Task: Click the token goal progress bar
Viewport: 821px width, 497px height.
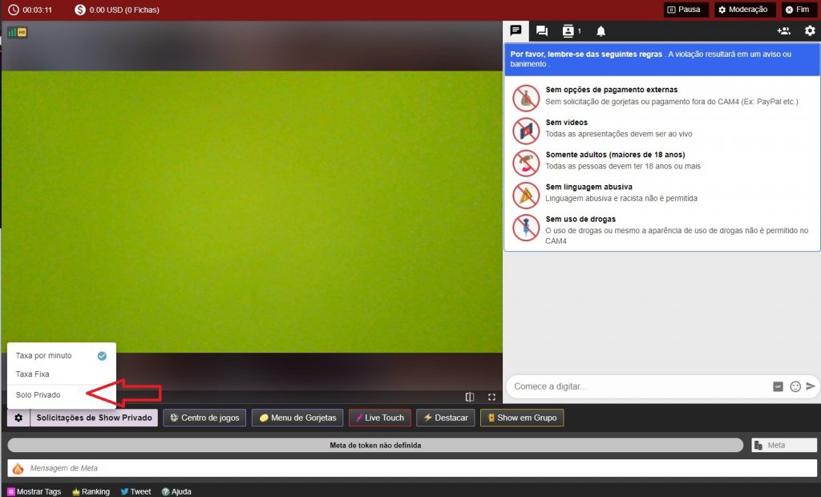Action: pos(374,445)
